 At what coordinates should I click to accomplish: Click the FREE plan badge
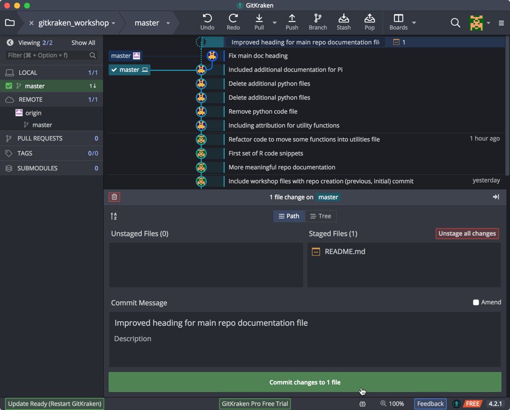coord(472,404)
